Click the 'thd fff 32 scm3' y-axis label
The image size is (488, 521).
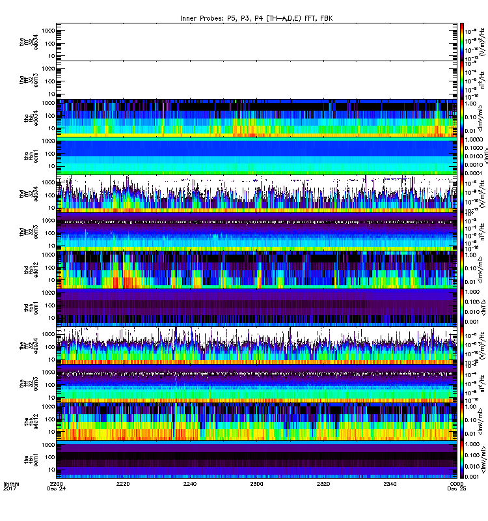(29, 232)
